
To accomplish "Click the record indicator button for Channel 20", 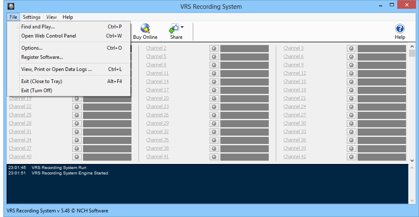I will click(214, 98).
